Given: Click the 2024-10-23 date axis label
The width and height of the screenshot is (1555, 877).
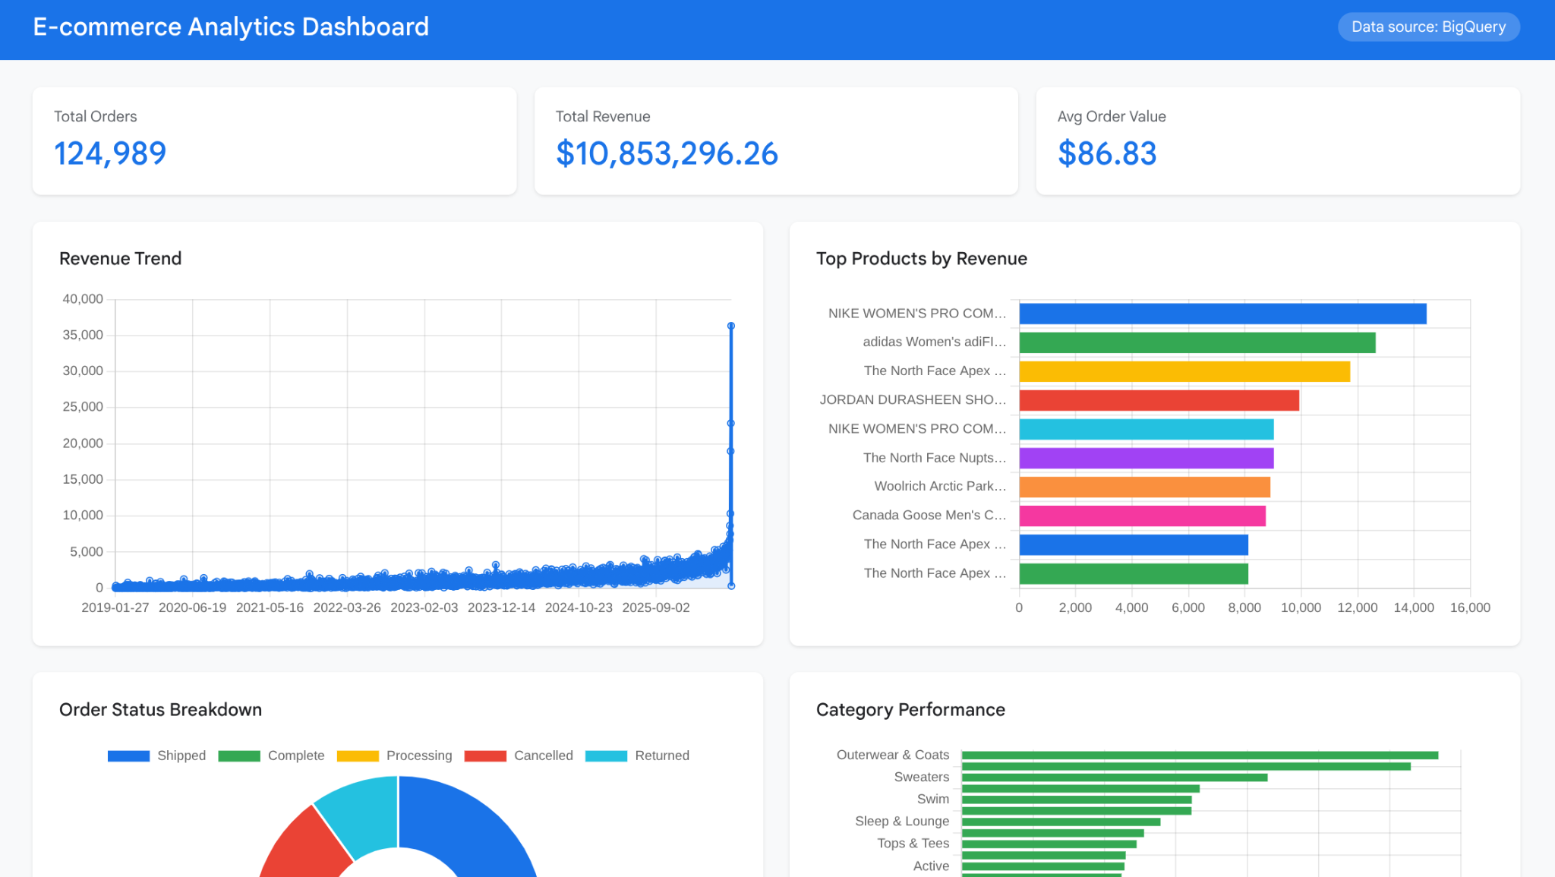Looking at the screenshot, I should (579, 607).
